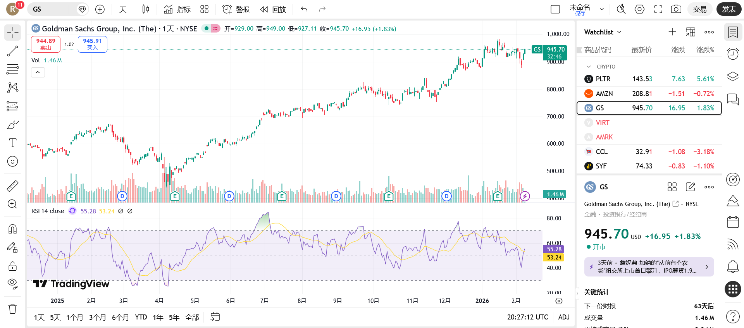The height and width of the screenshot is (328, 744).
Task: Open the candlestick chart style menu
Action: click(146, 9)
